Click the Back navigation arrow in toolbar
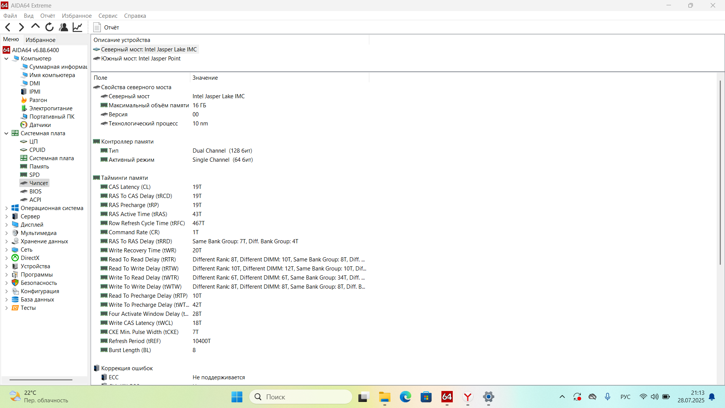Screen dimensions: 725x408 8,27
